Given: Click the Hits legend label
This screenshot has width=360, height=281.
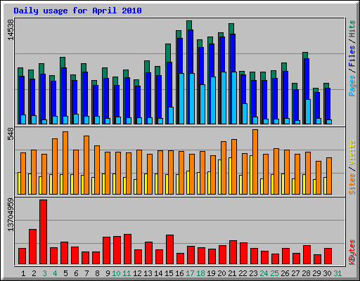Looking at the screenshot, I should tap(352, 29).
